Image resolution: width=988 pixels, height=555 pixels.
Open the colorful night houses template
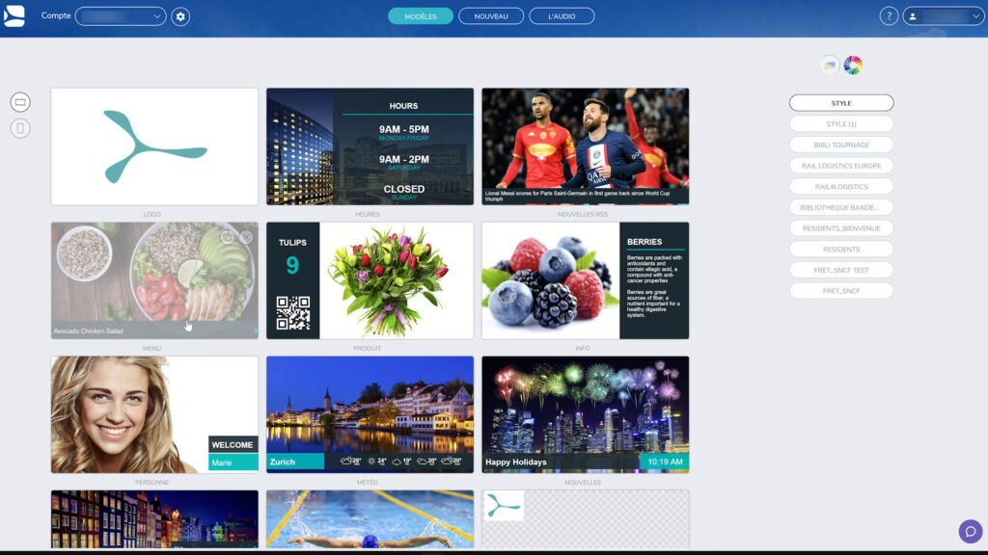click(154, 519)
